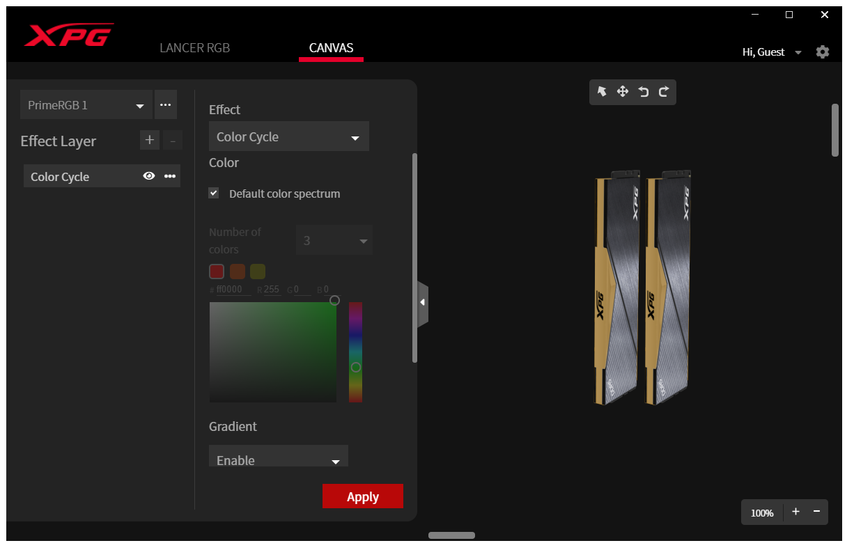Click the canvas vertical scrollbar thumb

[835, 130]
